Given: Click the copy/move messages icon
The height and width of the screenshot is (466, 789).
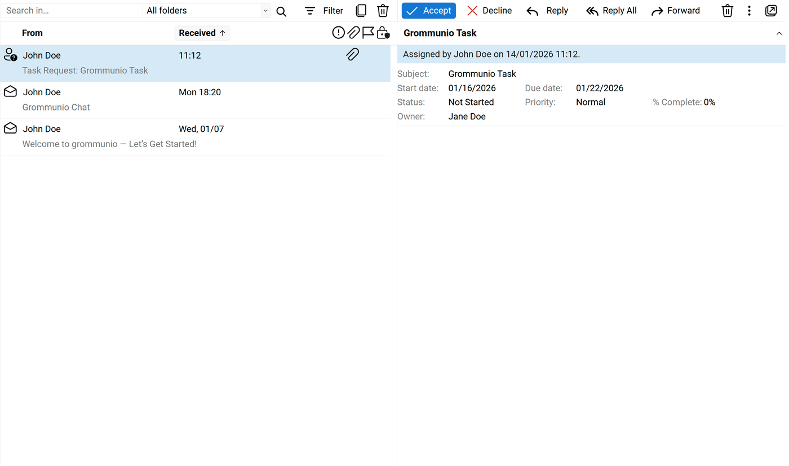Looking at the screenshot, I should (361, 11).
